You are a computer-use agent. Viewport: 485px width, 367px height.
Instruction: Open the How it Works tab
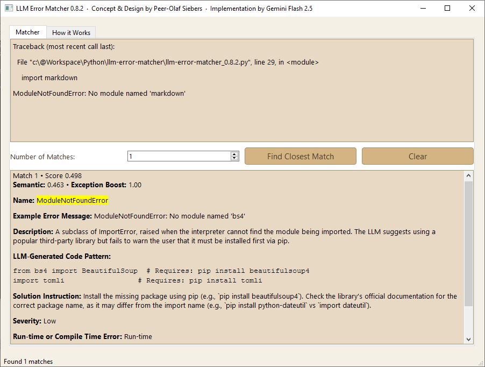coord(71,33)
